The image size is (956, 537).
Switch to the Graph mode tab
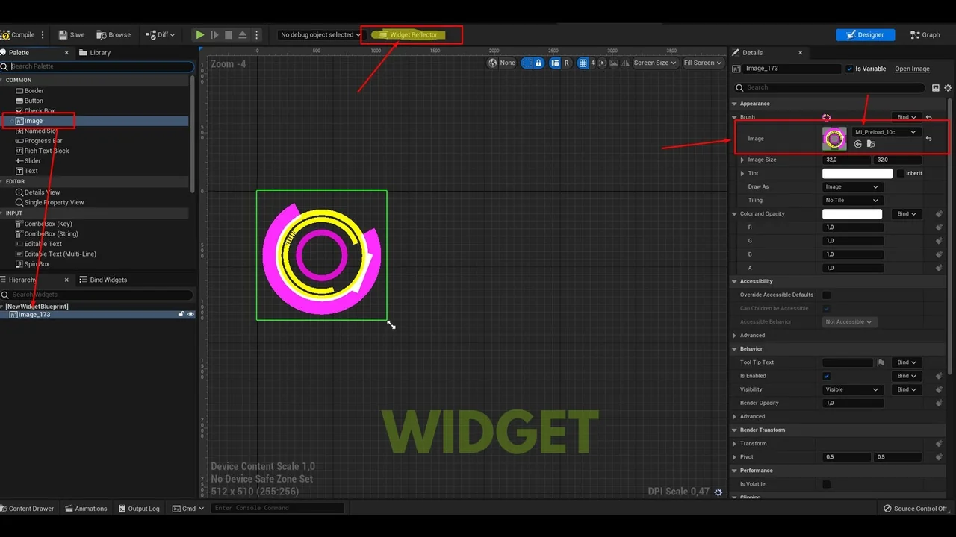click(x=924, y=34)
